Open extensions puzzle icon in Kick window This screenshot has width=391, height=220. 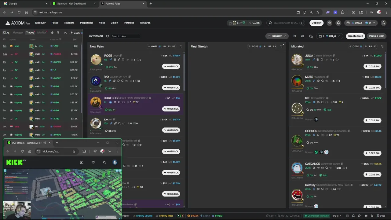pos(84,151)
